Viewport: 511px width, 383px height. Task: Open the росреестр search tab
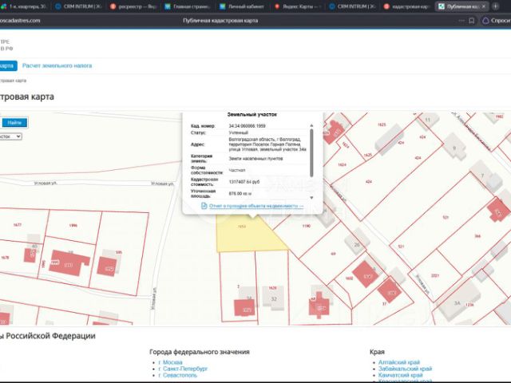(133, 6)
